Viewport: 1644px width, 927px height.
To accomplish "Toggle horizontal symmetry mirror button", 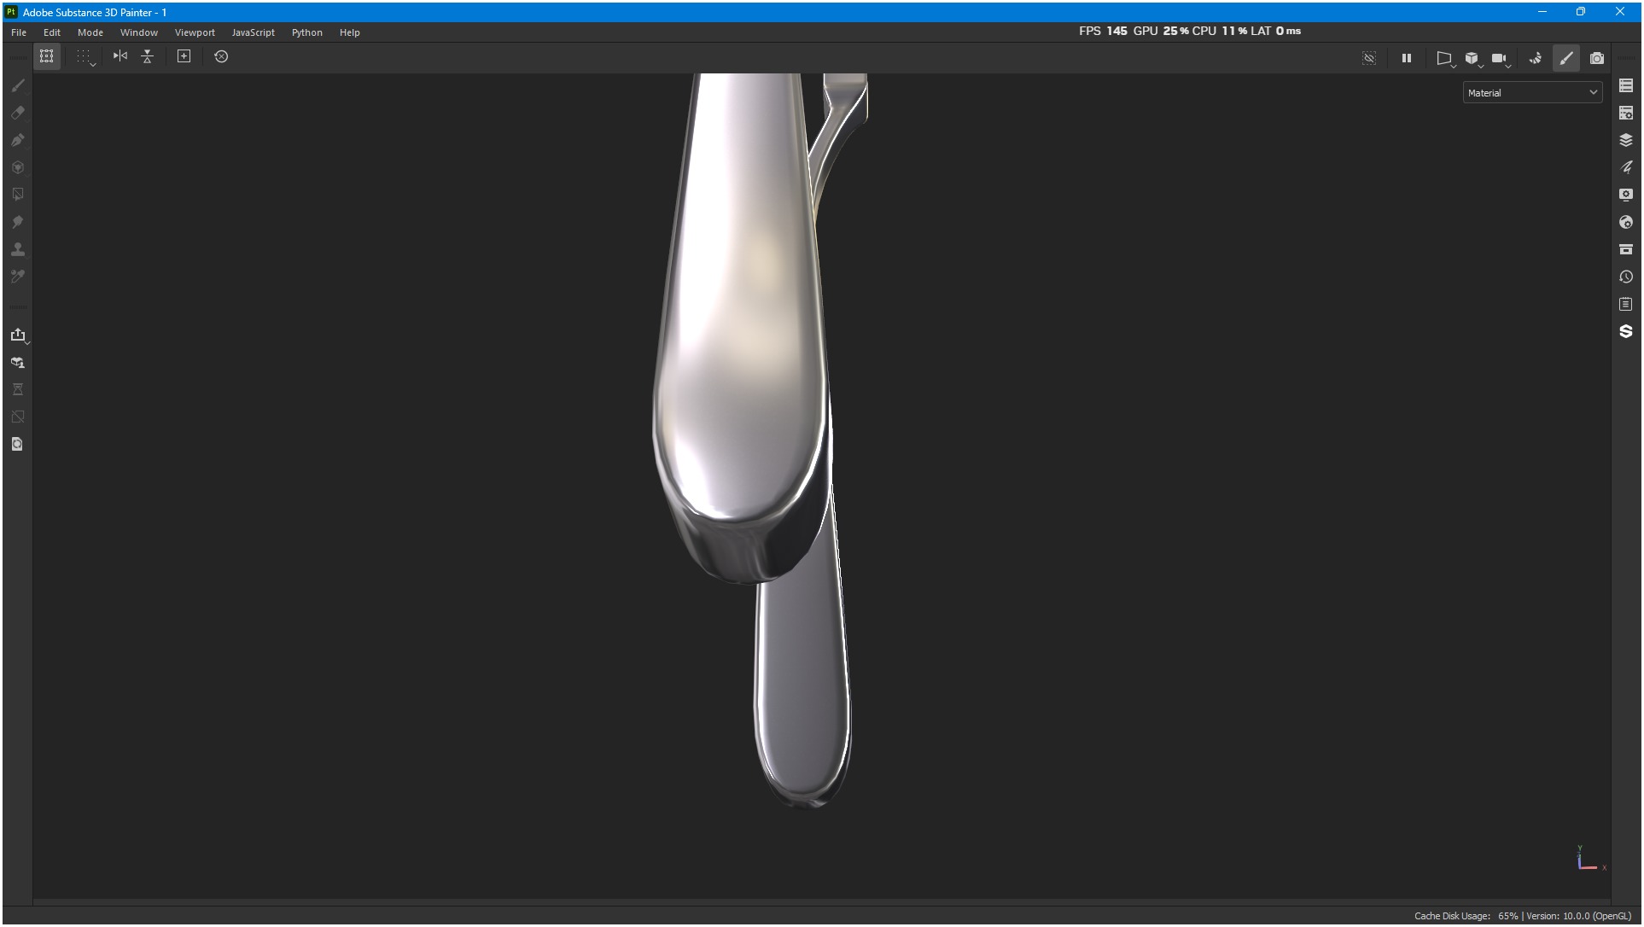I will tap(120, 56).
